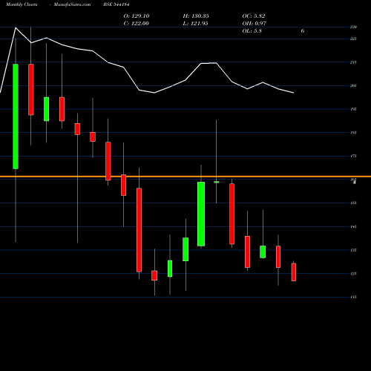
Task: Click the open value "O: 129.10"
Action: [x=137, y=16]
